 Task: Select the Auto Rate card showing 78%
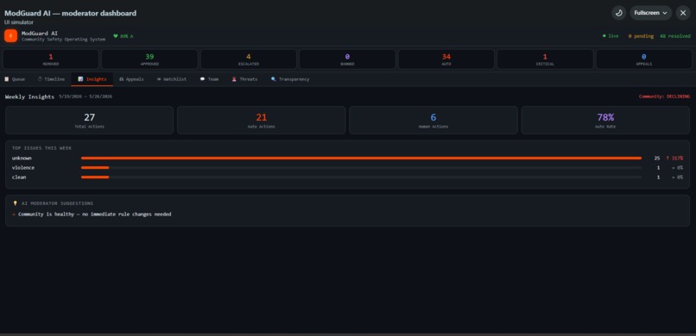pos(605,120)
